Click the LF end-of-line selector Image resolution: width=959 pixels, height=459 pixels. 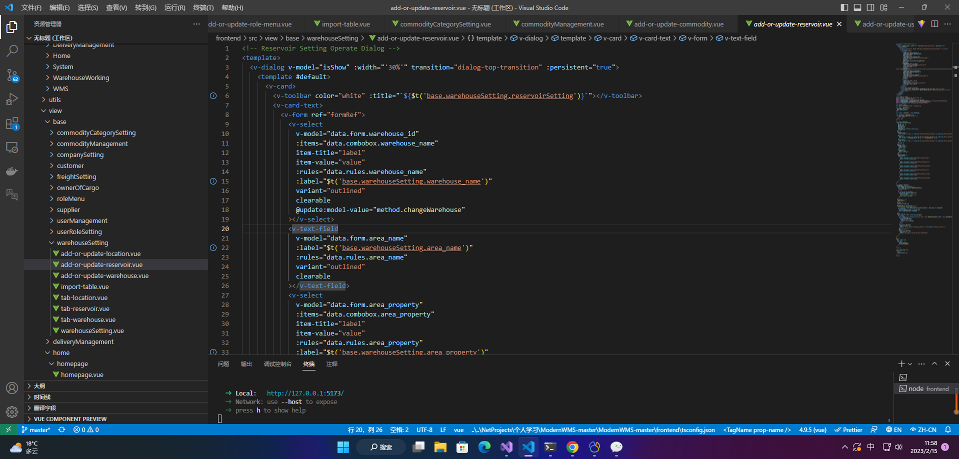pos(443,429)
